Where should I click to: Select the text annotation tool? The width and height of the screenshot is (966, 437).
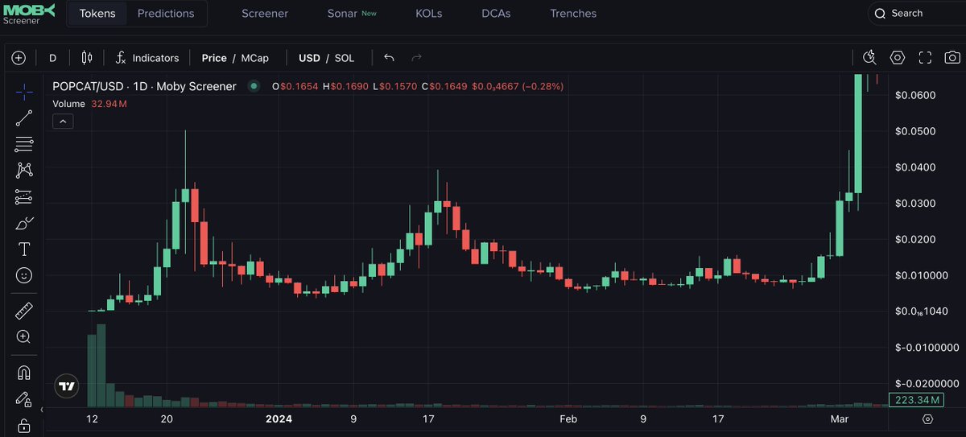coord(24,249)
